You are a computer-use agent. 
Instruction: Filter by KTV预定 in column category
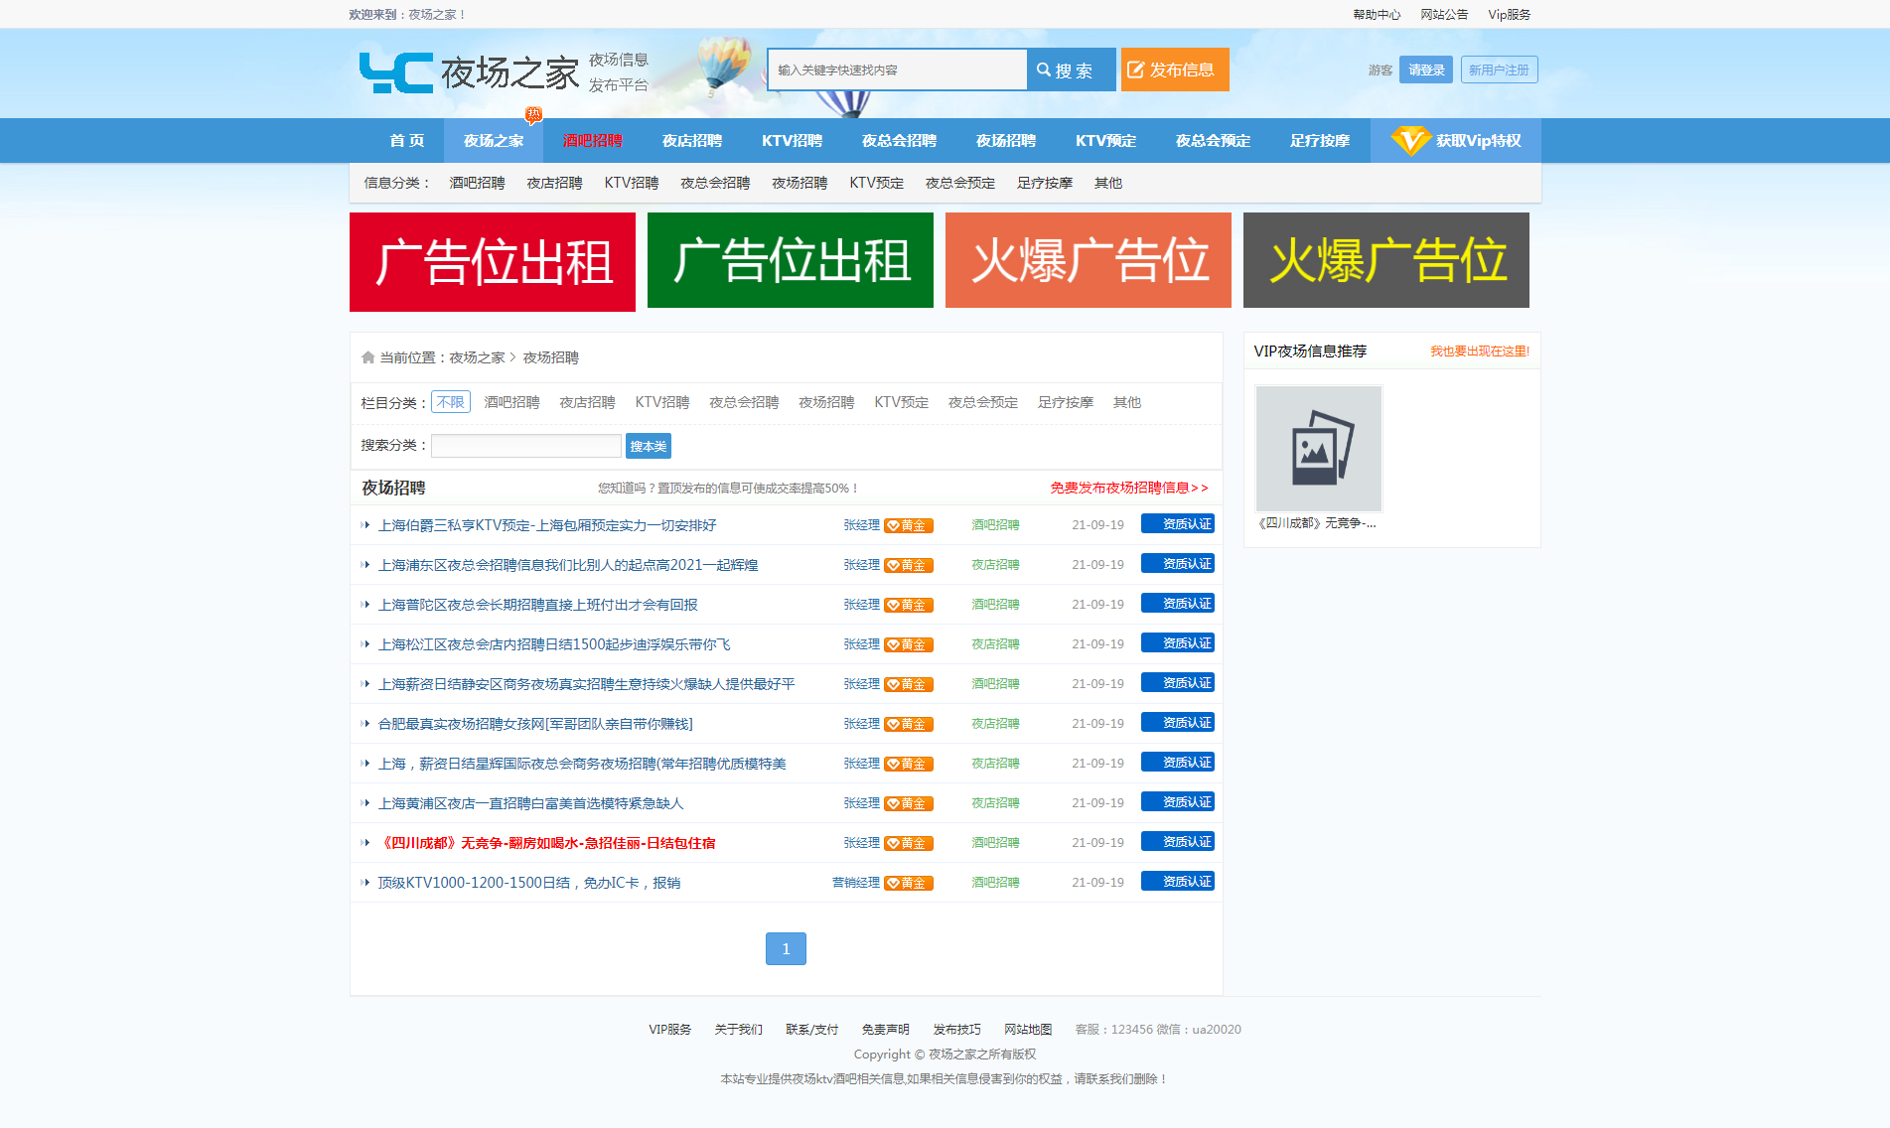pos(901,402)
